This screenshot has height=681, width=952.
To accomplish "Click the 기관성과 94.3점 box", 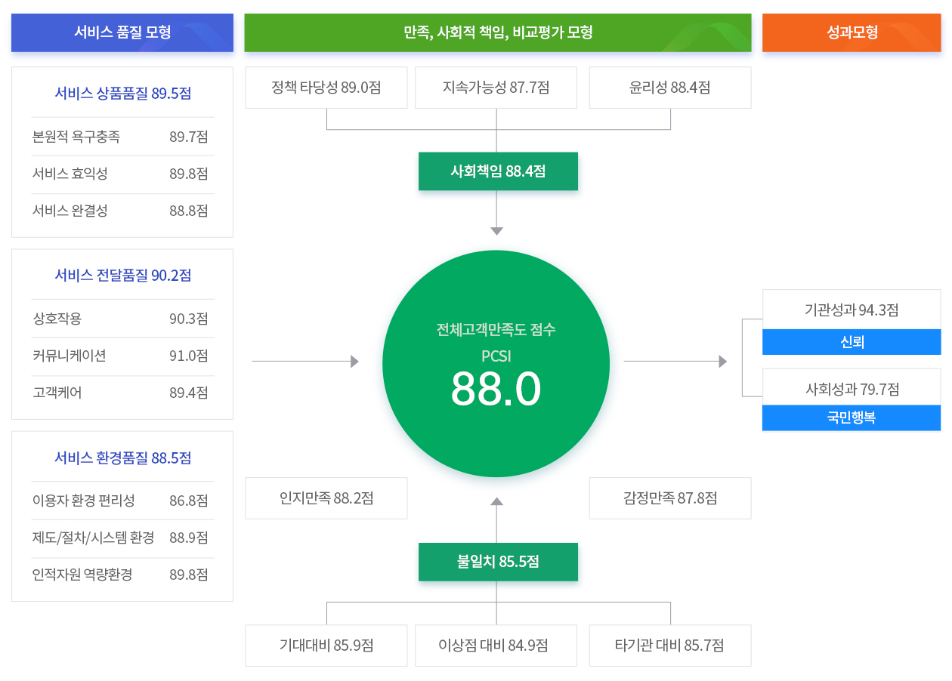I will (x=852, y=310).
